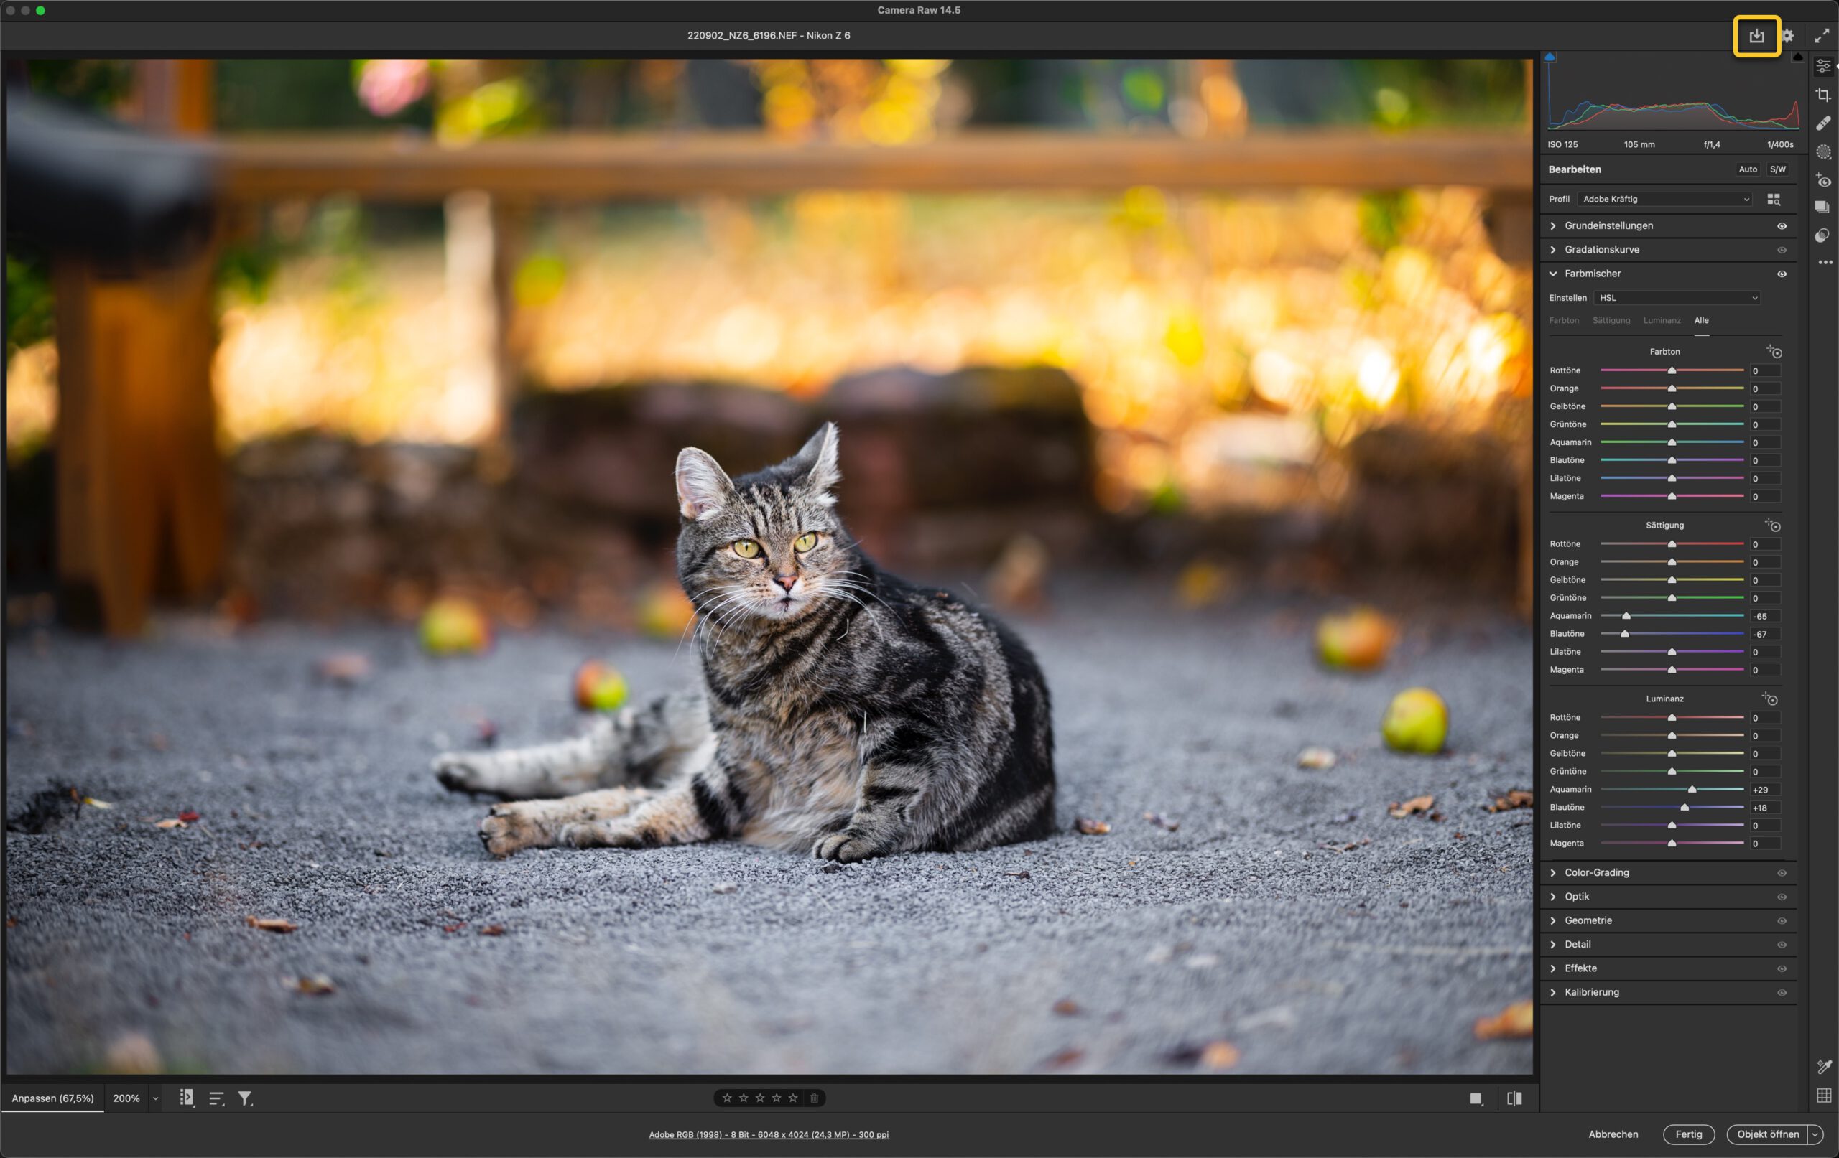Select the red eye removal tool
Screen dimensions: 1839x1158
(x=1824, y=181)
